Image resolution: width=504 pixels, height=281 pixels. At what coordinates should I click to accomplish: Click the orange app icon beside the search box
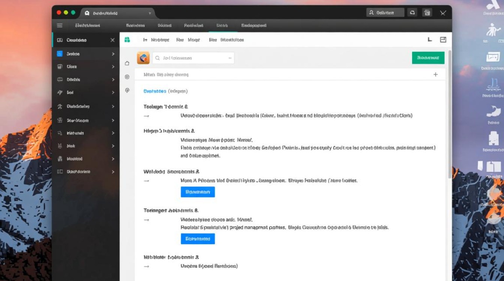[x=143, y=58]
